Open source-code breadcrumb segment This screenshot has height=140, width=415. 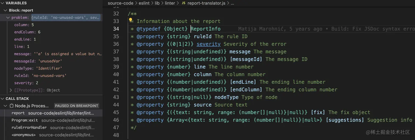[120, 3]
